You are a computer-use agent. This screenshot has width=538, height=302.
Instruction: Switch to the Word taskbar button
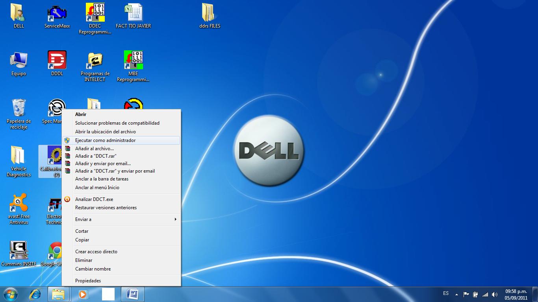(133, 294)
